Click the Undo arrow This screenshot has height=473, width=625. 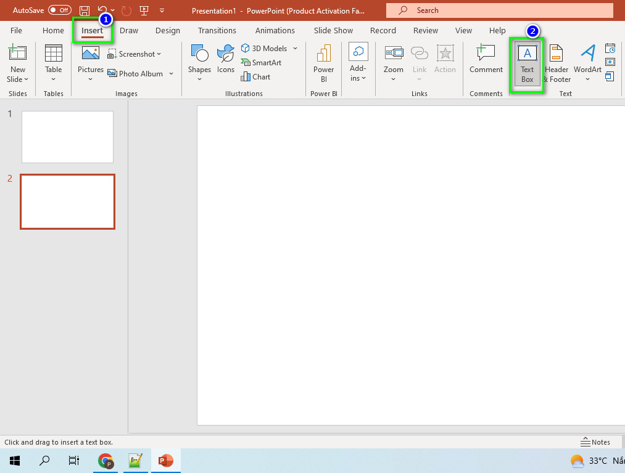[x=102, y=10]
